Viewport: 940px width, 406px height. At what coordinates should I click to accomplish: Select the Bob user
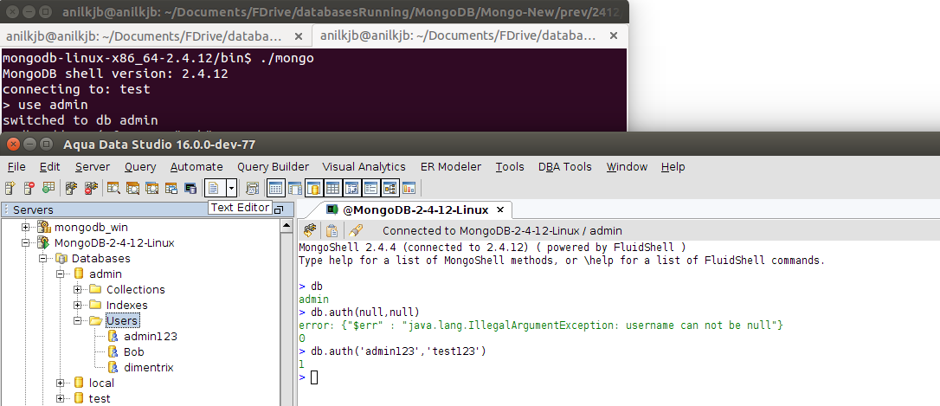133,352
